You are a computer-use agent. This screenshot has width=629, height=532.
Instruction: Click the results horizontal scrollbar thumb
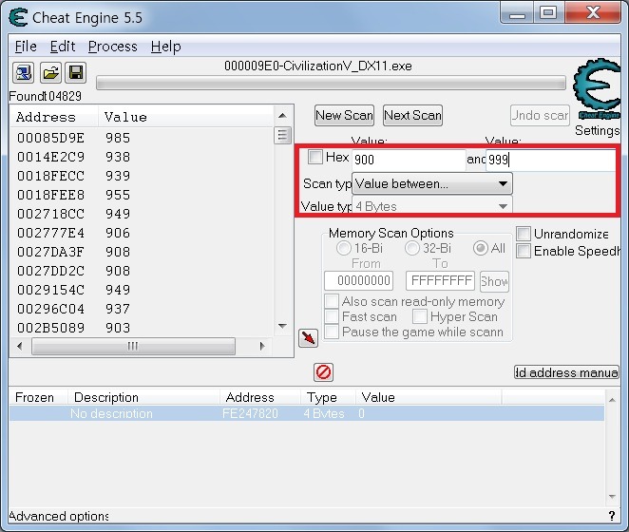click(x=133, y=346)
